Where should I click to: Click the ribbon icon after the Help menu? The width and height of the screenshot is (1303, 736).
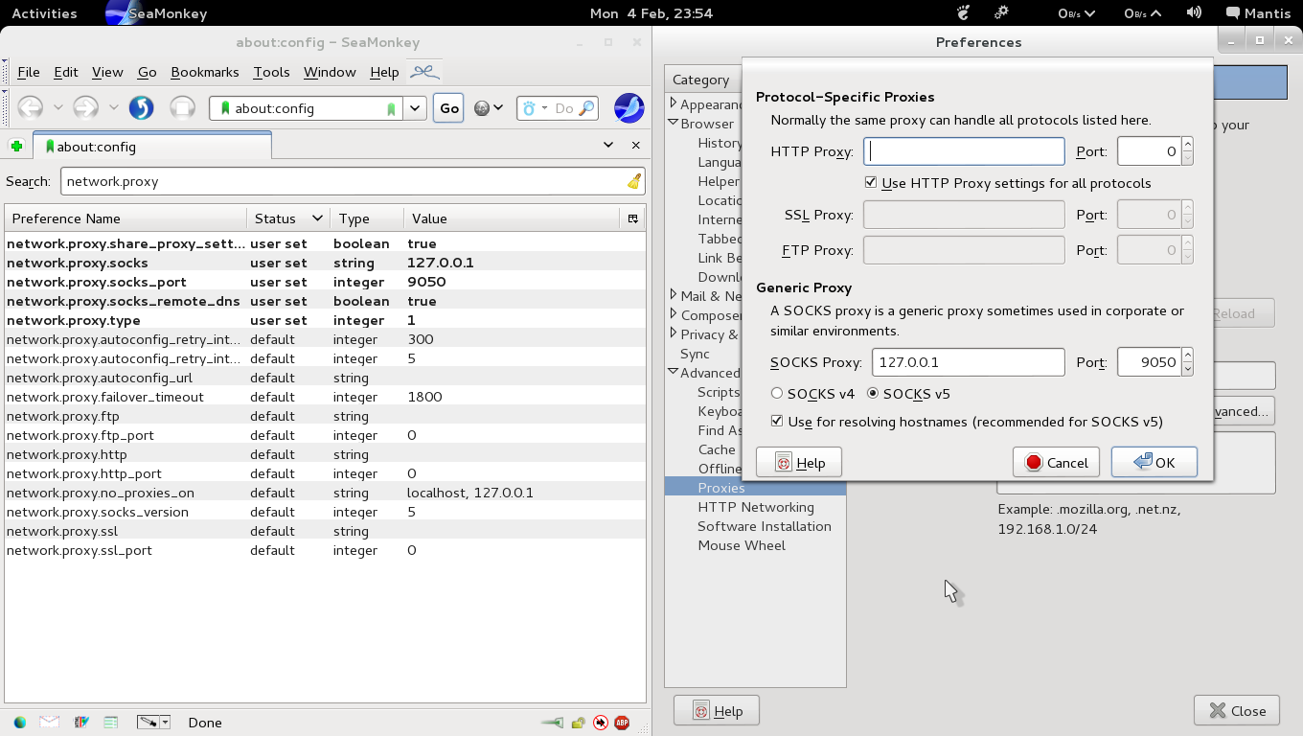click(424, 72)
